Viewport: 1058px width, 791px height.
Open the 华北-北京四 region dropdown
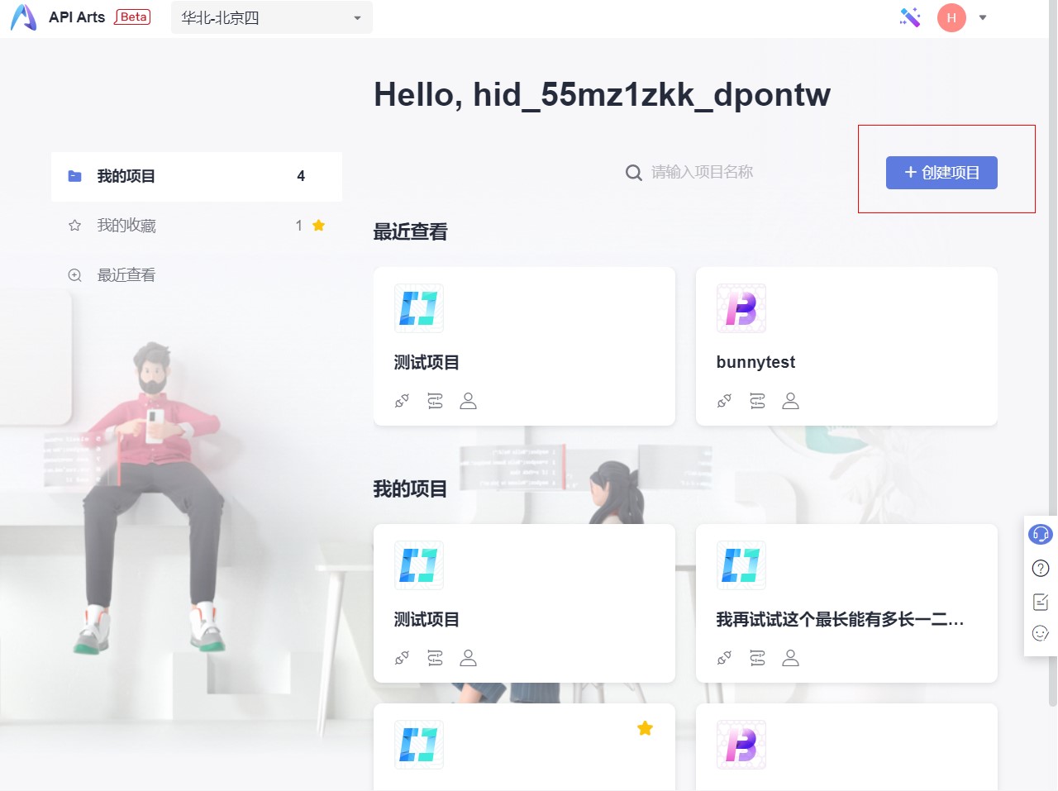tap(272, 17)
